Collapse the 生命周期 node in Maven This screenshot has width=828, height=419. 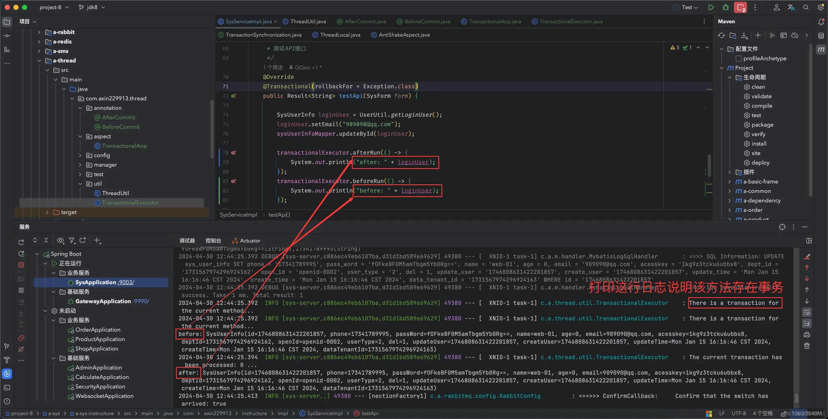coord(730,77)
